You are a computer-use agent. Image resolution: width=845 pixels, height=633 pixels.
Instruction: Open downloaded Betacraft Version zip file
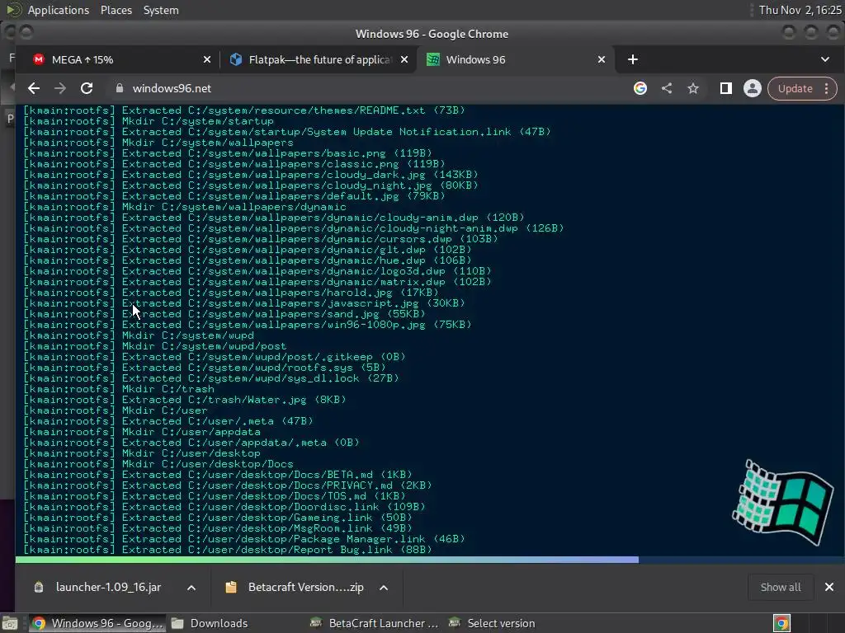[305, 587]
